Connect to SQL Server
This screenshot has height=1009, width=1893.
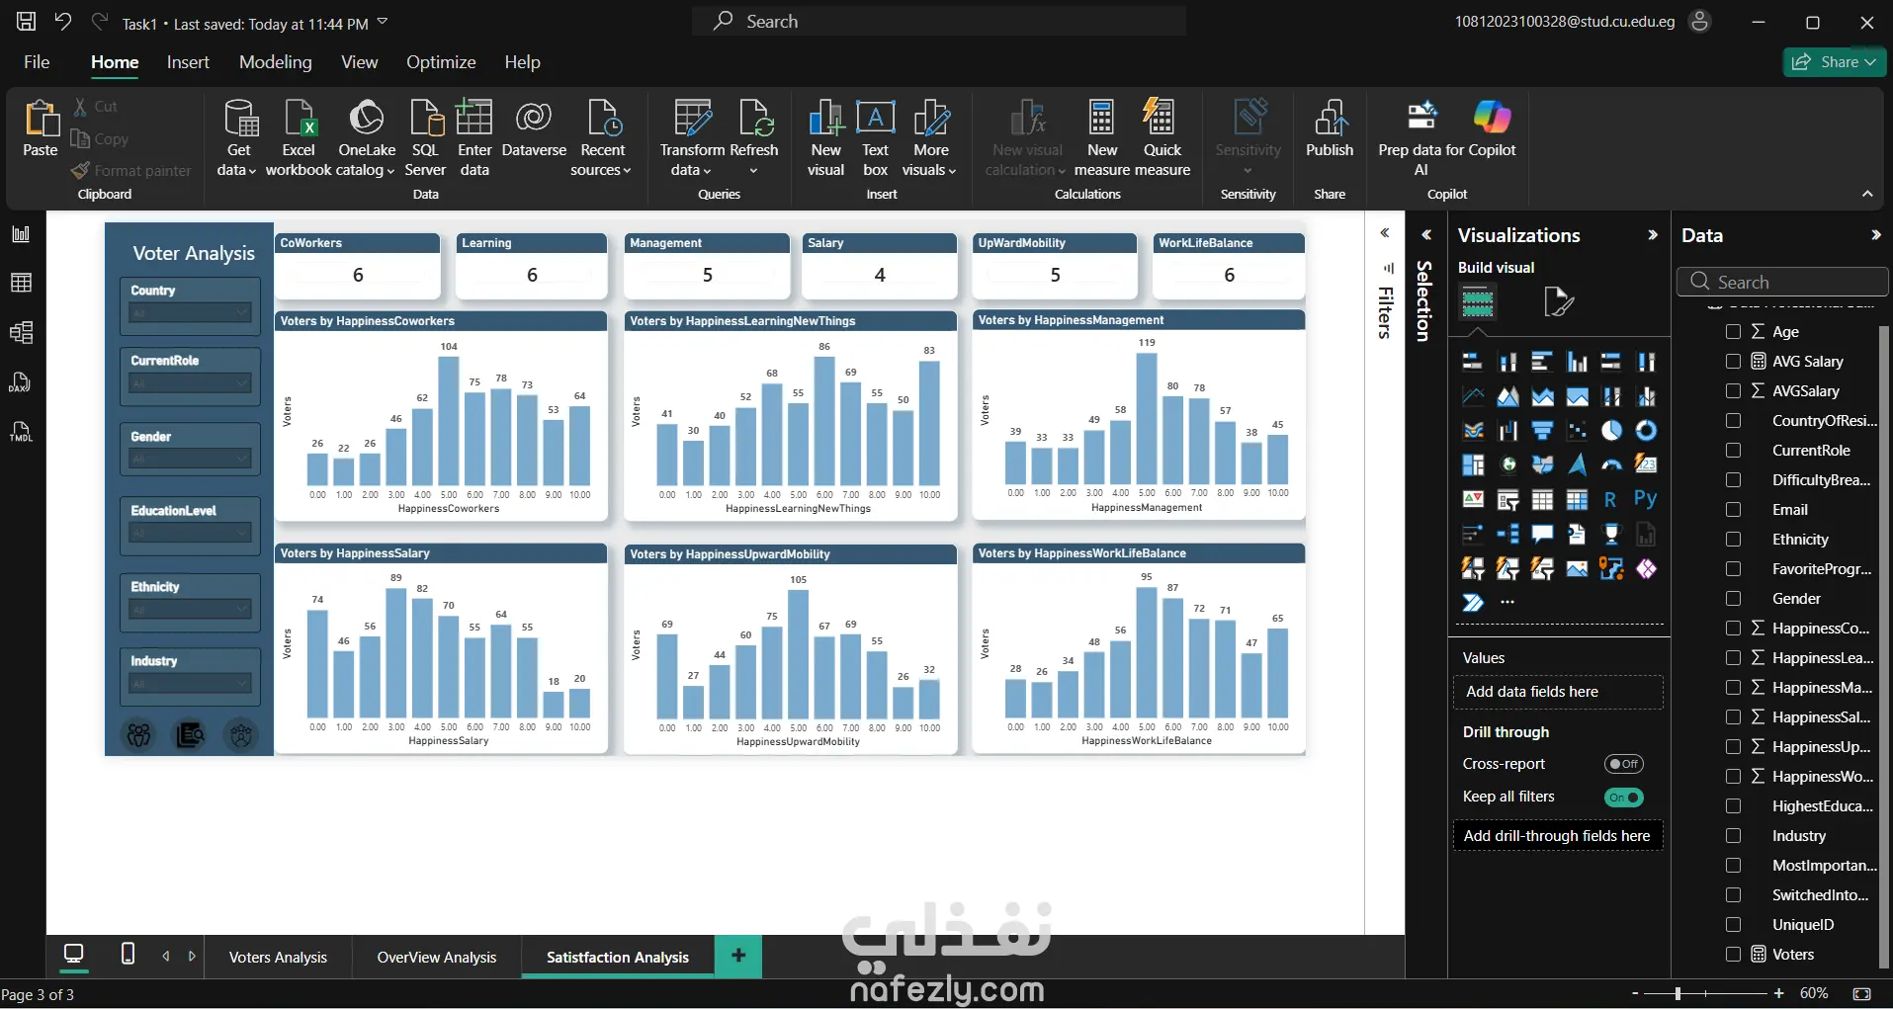pyautogui.click(x=425, y=138)
